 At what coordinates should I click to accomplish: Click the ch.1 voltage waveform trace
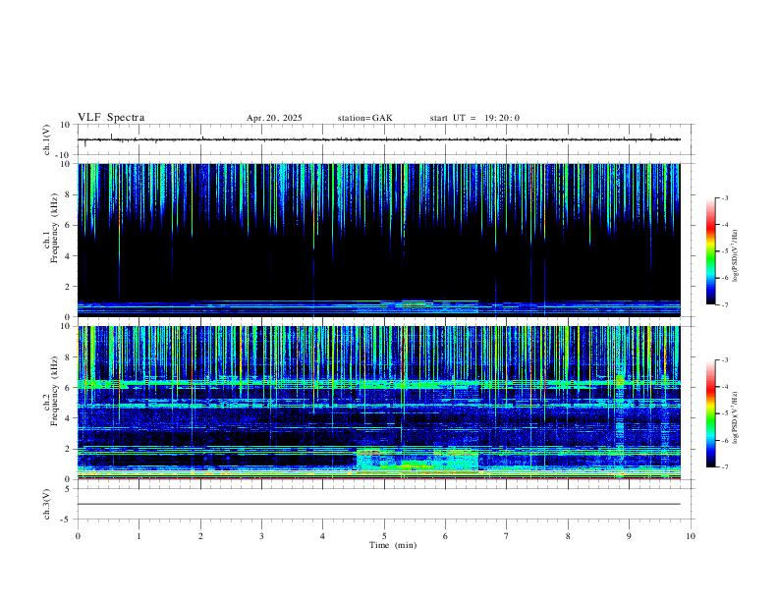(378, 139)
